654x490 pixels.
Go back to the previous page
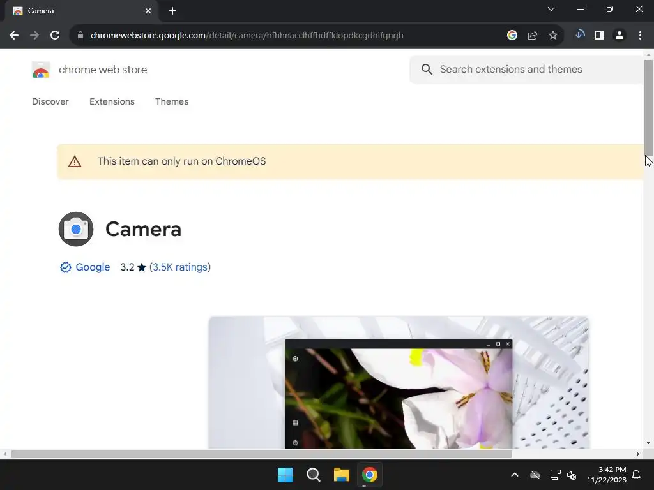(x=14, y=36)
